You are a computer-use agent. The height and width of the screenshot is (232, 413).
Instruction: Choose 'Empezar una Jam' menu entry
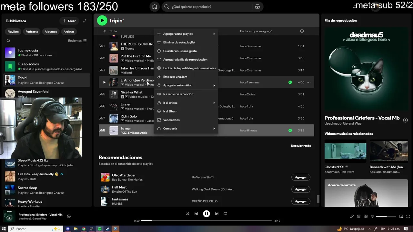pos(186,77)
